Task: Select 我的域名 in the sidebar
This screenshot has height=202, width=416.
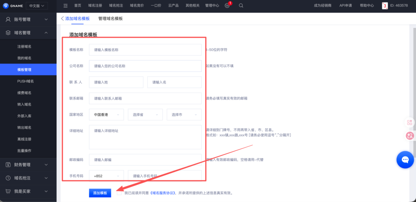Action: point(24,58)
